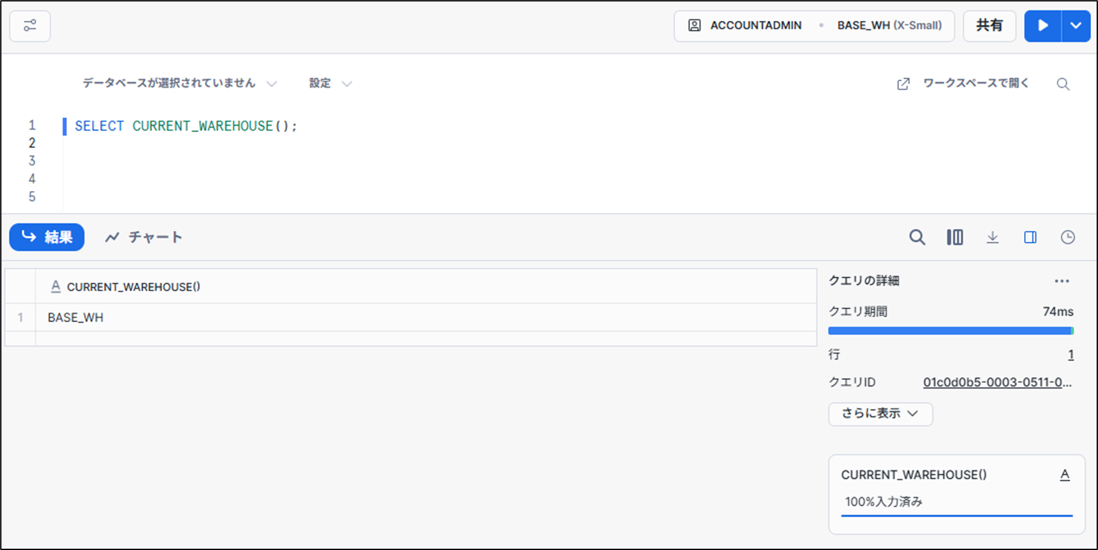The height and width of the screenshot is (550, 1098).
Task: Click the row count value 1 link
Action: [x=1071, y=355]
